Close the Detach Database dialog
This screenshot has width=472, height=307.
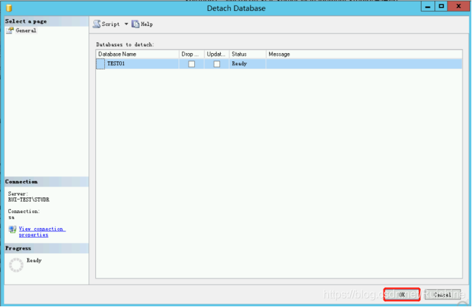point(457,7)
